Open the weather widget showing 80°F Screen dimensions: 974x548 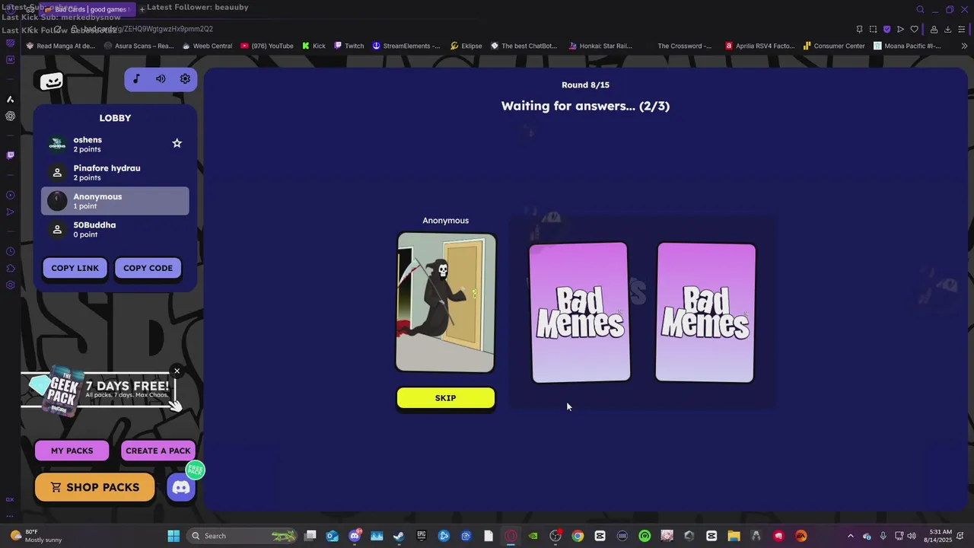pyautogui.click(x=37, y=536)
